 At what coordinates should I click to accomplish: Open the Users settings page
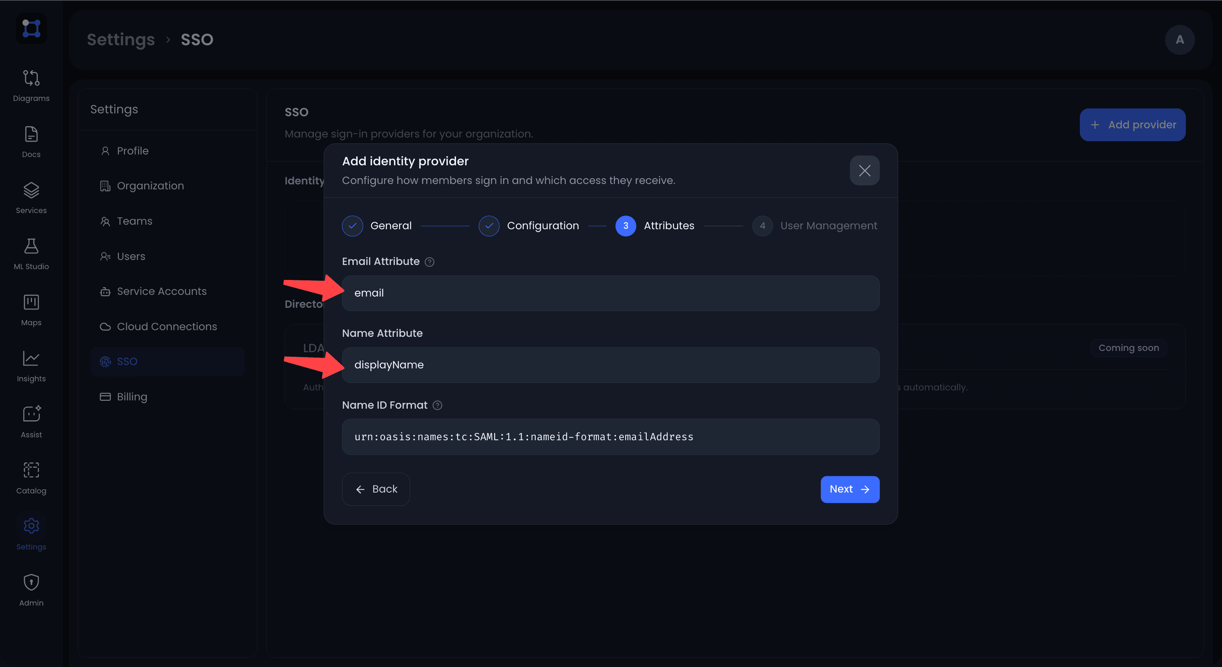coord(167,257)
